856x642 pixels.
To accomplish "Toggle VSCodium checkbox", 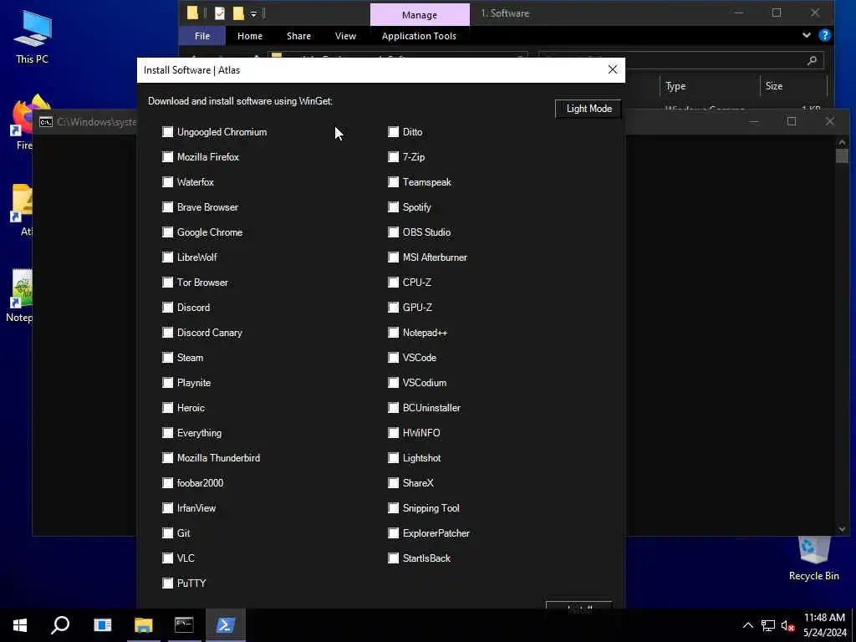I will [393, 383].
